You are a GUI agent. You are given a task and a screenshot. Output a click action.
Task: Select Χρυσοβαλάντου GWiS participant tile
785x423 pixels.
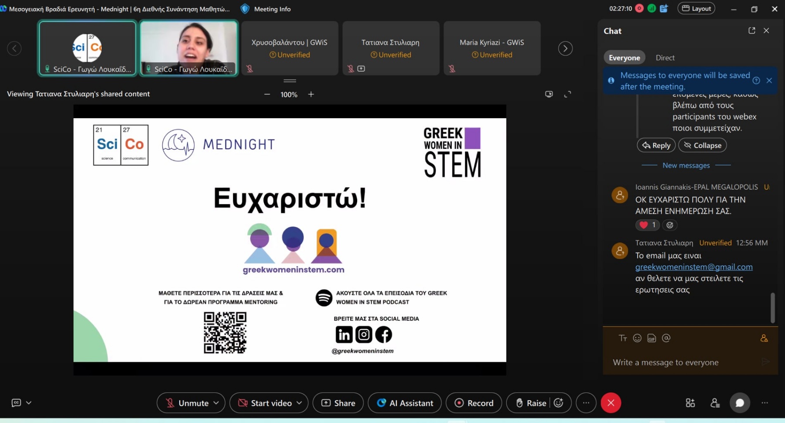(x=290, y=48)
